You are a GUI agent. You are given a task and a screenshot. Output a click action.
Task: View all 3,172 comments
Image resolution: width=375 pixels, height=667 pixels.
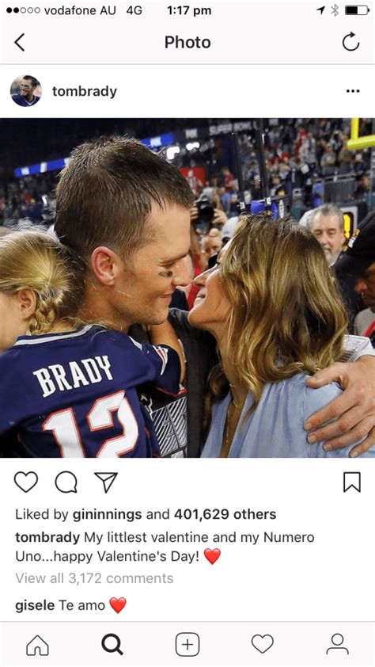point(94,578)
